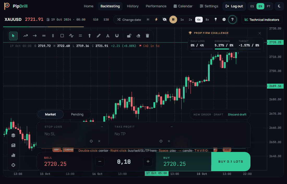
Task: Click the SELL 2720.25 button
Action: pyautogui.click(x=64, y=162)
